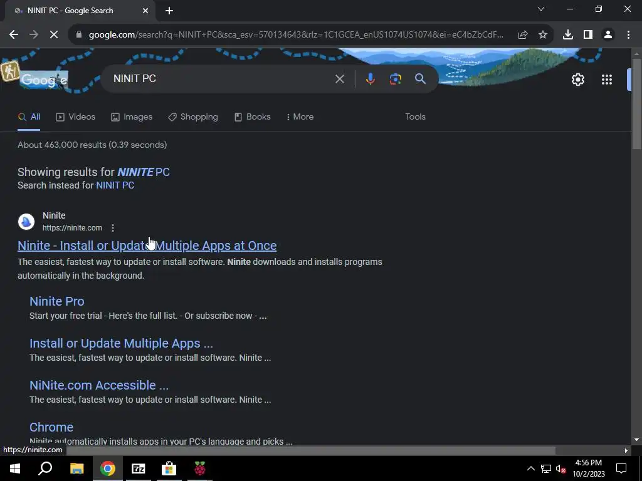Show hidden system tray icons
This screenshot has width=642, height=481.
[530, 468]
